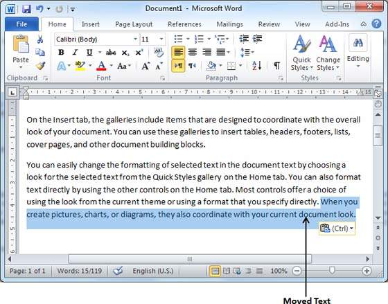Apply Strikethrough formatting
This screenshot has width=388, height=304.
pos(111,53)
